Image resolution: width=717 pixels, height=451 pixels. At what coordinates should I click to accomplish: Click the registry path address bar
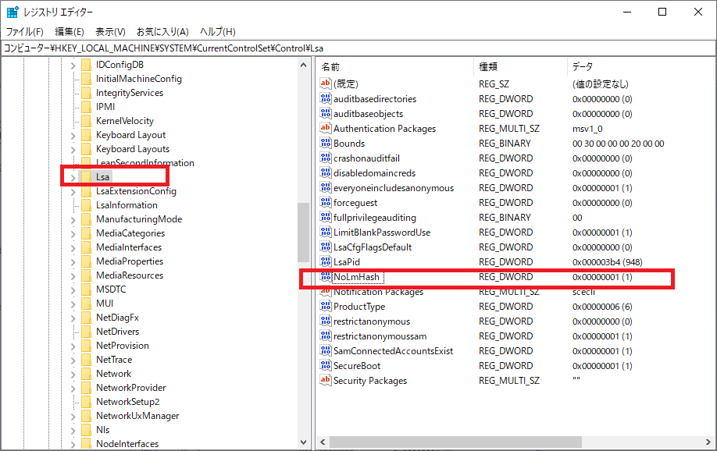[358, 48]
